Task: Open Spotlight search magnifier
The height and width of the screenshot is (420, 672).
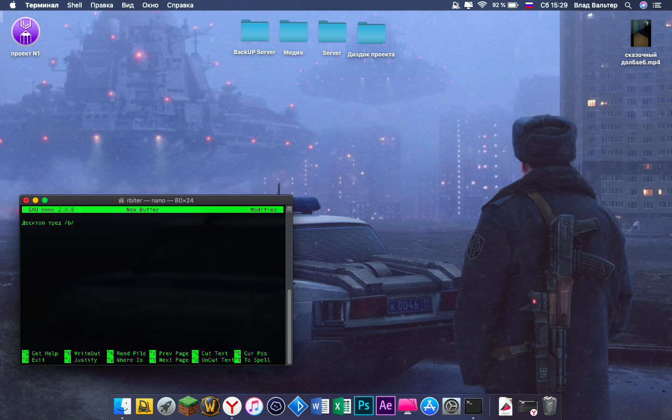Action: 628,5
